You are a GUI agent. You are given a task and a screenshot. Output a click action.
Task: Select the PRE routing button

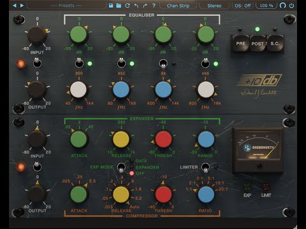[x=240, y=43]
